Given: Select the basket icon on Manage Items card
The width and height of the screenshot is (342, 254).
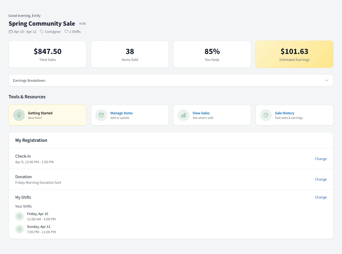Looking at the screenshot, I should click(101, 115).
